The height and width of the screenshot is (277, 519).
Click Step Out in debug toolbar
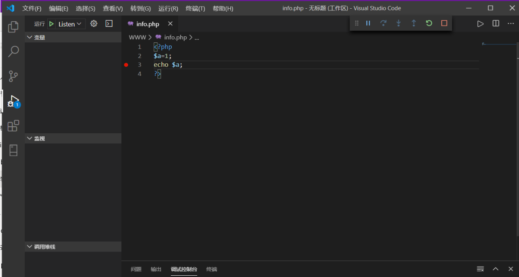[x=414, y=23]
